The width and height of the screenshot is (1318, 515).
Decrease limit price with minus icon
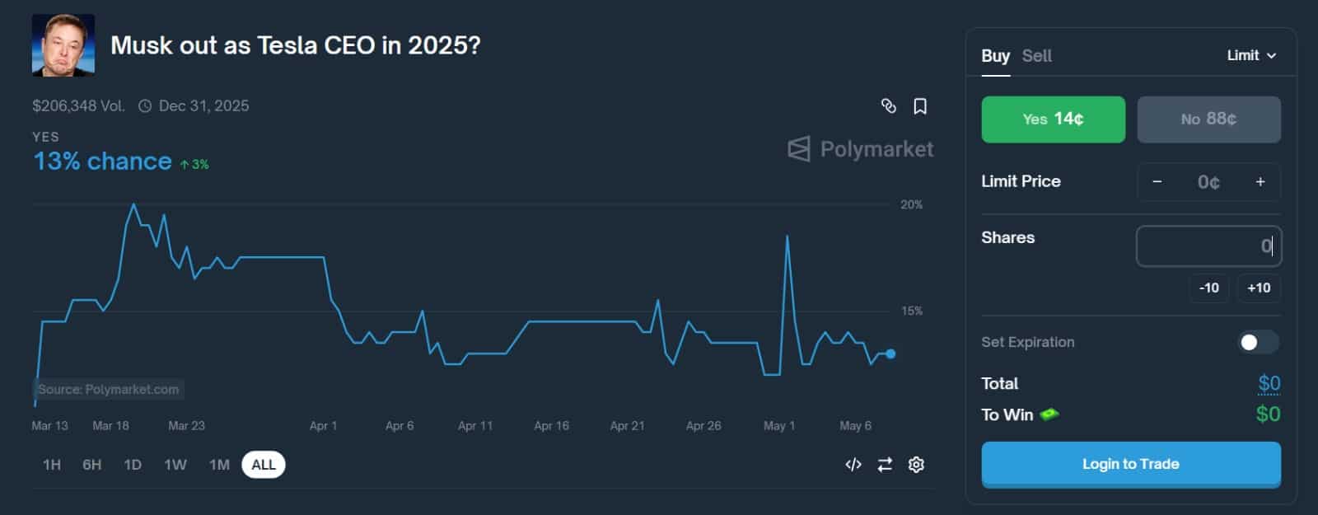pos(1157,182)
